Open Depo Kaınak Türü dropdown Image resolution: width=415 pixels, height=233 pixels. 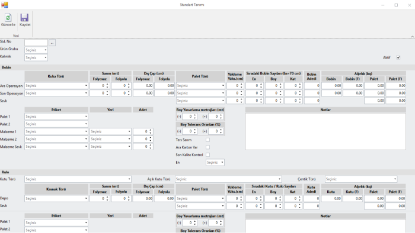click(x=56, y=199)
